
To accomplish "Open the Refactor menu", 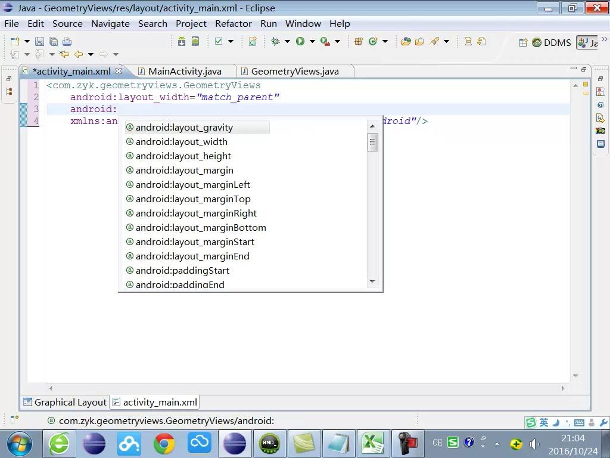I will point(234,24).
